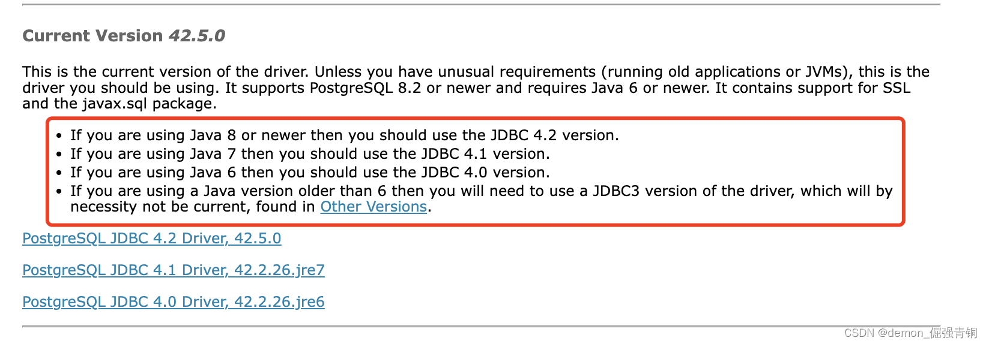
Task: Download PostgreSQL JDBC 4.1 Driver, 42.2.26.jre7
Action: (x=173, y=270)
